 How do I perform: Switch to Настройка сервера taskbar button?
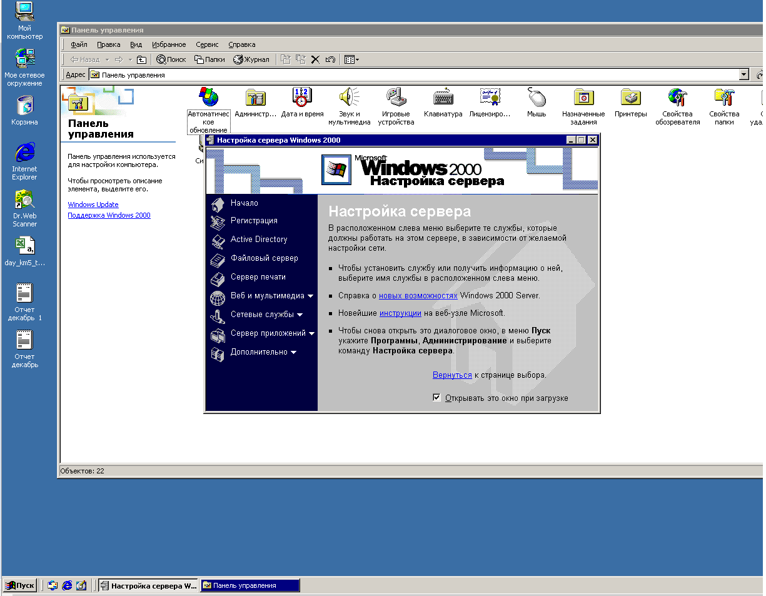(148, 585)
